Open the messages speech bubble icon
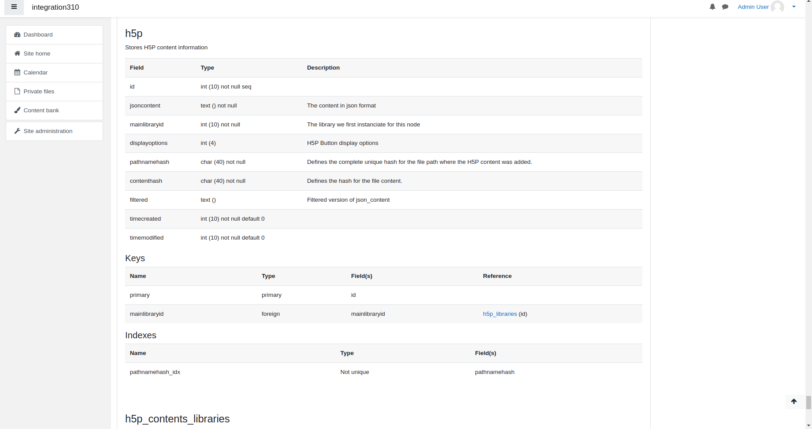Image resolution: width=812 pixels, height=429 pixels. pos(725,7)
